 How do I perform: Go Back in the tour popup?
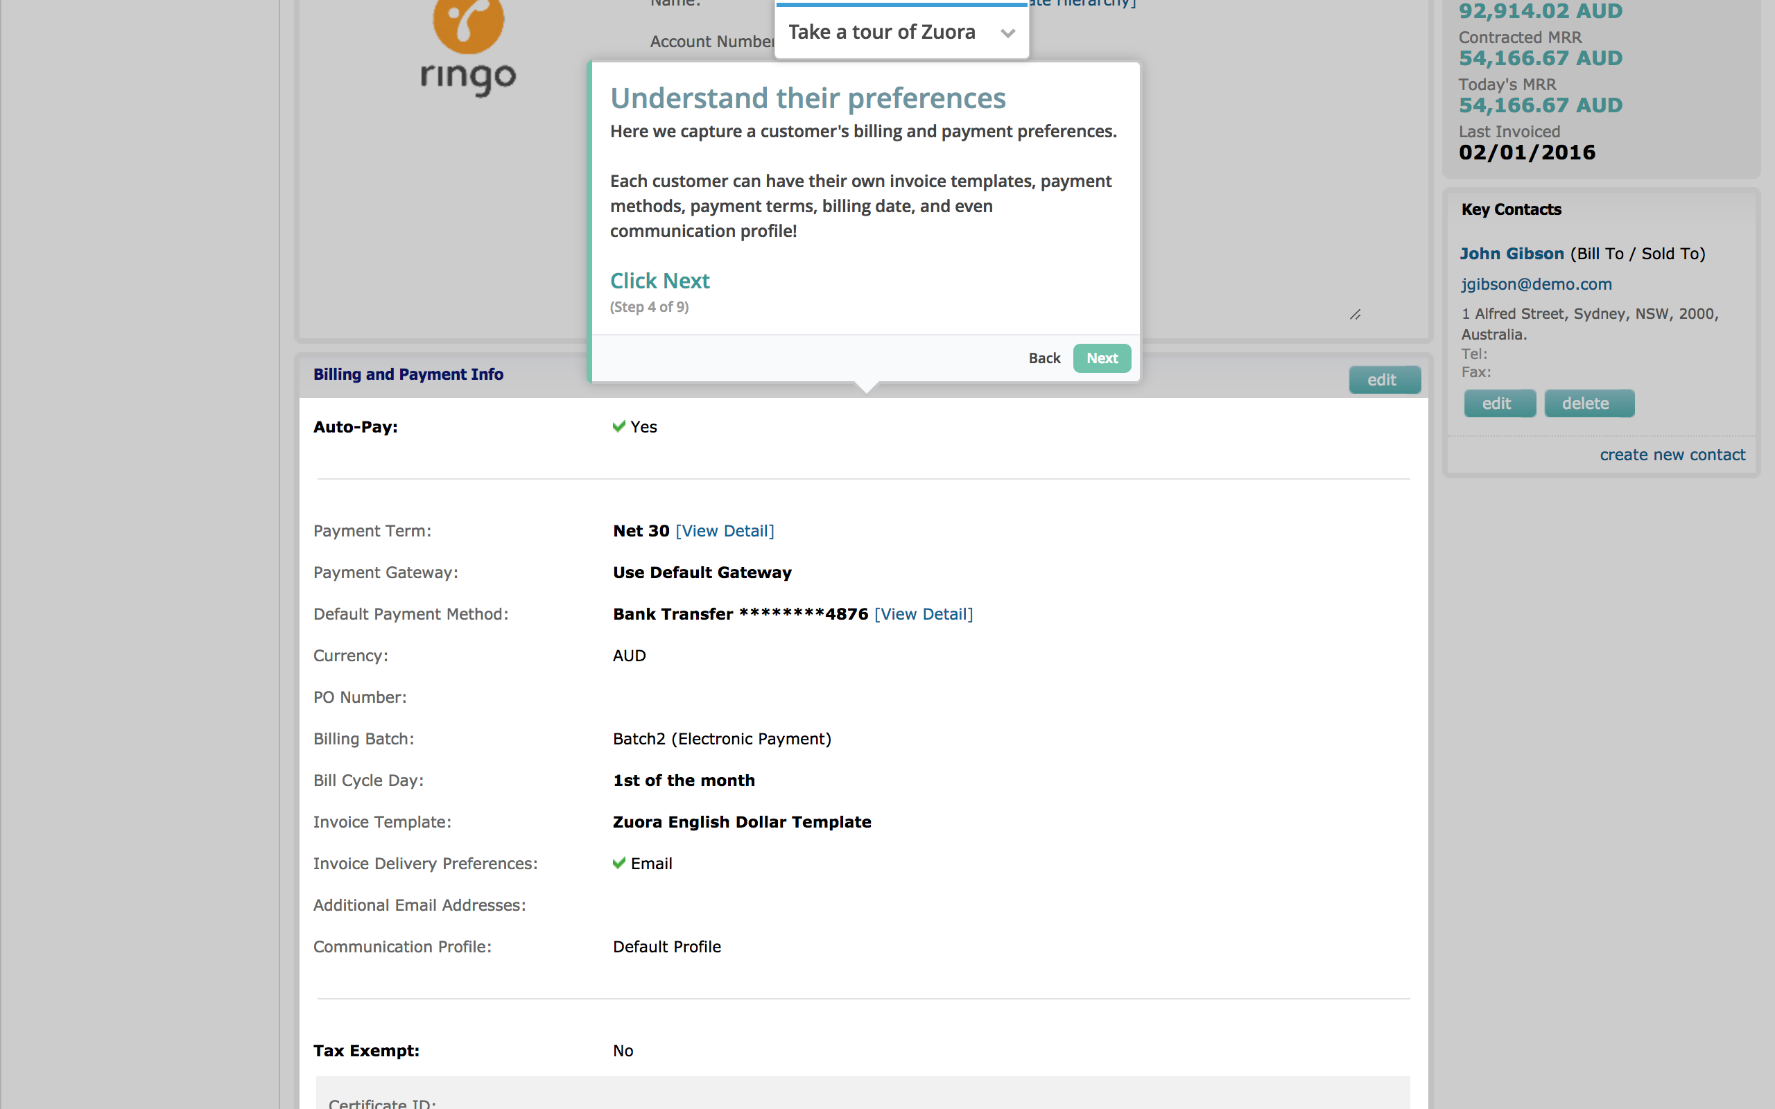pos(1044,358)
